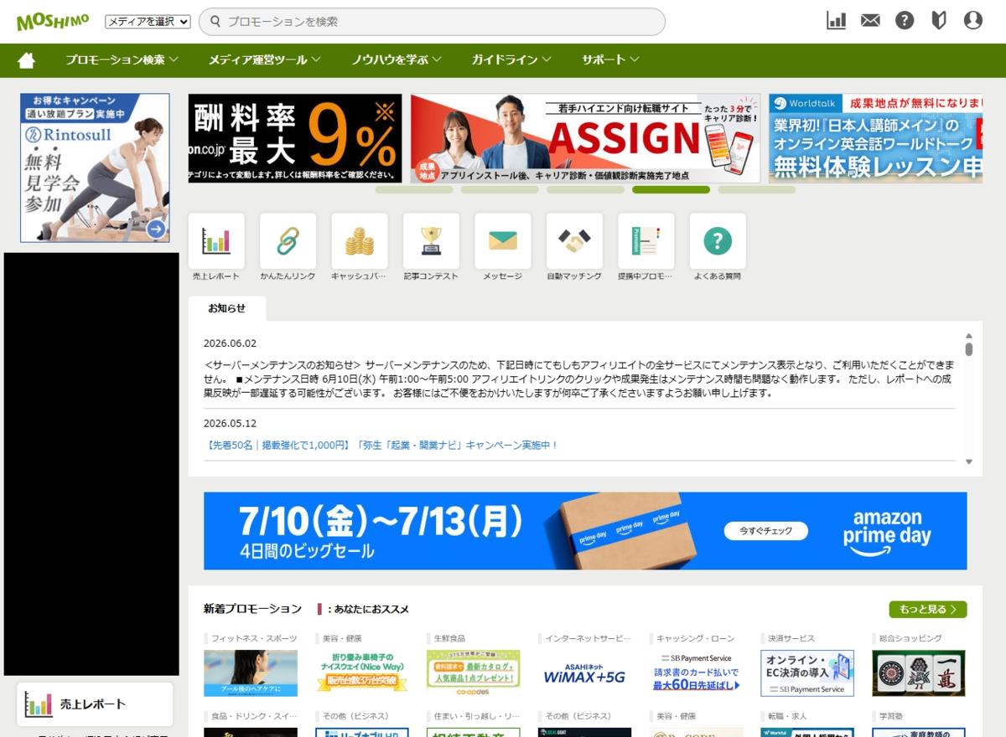This screenshot has height=737, width=1006.
Task: Open the beginner guide leaf icon in header
Action: pos(939,21)
